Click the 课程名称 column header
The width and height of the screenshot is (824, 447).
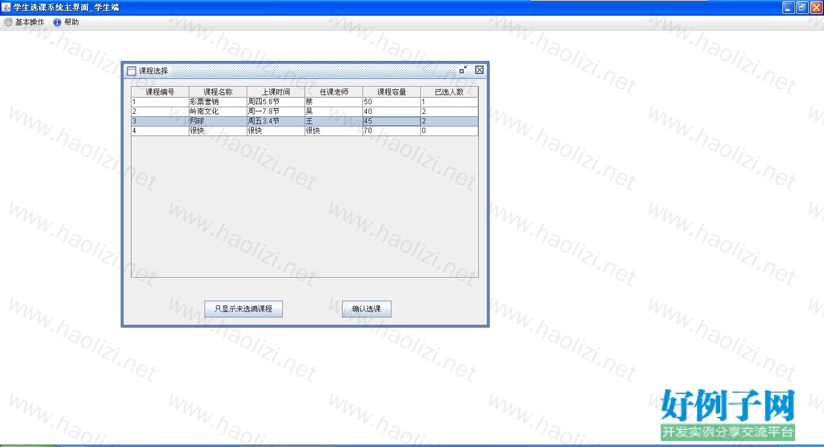218,92
